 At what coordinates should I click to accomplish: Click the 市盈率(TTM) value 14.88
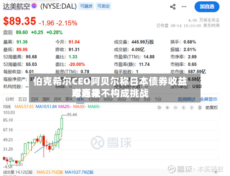(x=149, y=57)
